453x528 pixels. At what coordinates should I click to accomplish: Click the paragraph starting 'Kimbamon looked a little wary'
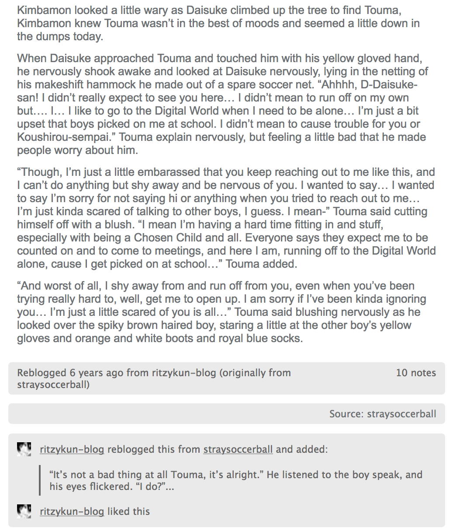pyautogui.click(x=218, y=23)
